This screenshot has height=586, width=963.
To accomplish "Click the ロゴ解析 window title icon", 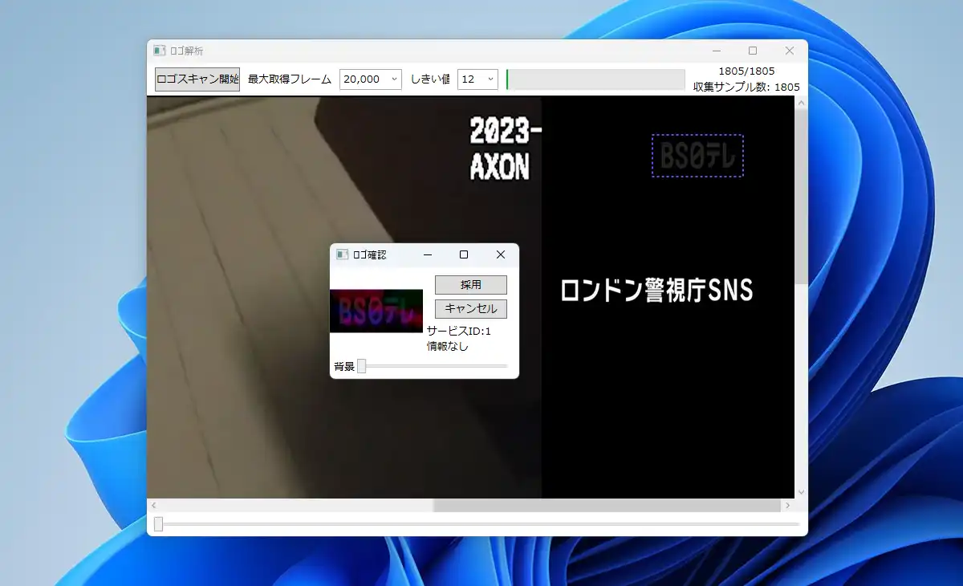I will (x=160, y=51).
